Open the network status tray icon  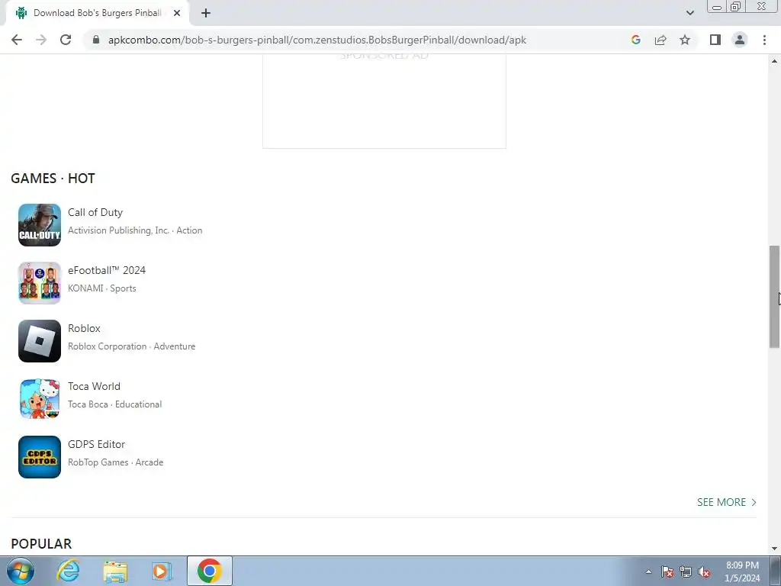[x=686, y=572]
